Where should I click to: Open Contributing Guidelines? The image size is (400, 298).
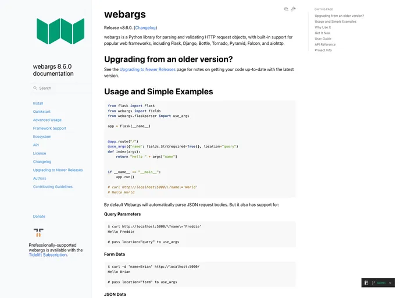tap(52, 187)
